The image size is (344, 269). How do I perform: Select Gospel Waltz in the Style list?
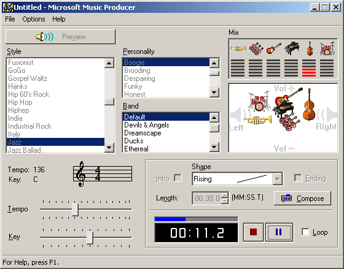click(x=55, y=78)
